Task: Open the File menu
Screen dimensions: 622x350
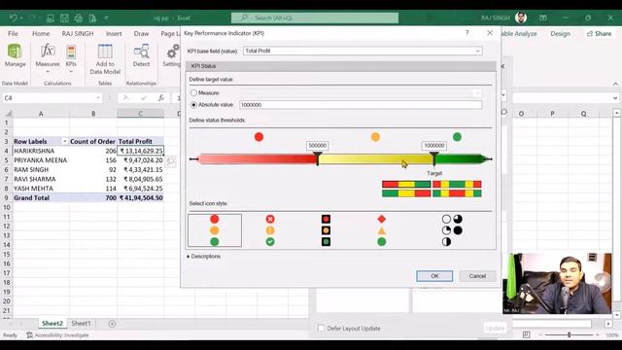Action: point(13,34)
